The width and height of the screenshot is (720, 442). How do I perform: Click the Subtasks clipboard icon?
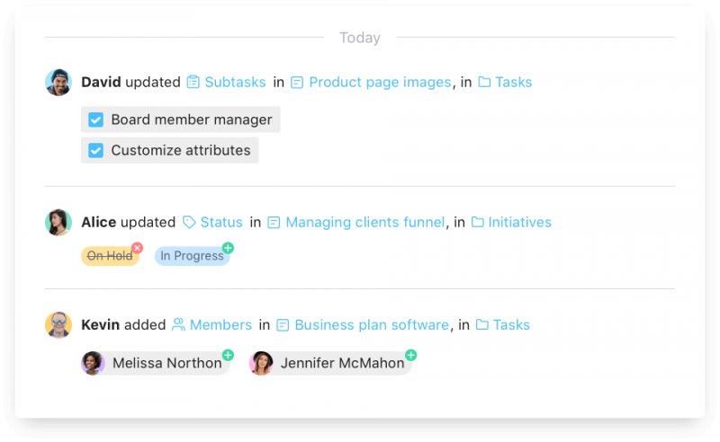point(193,82)
